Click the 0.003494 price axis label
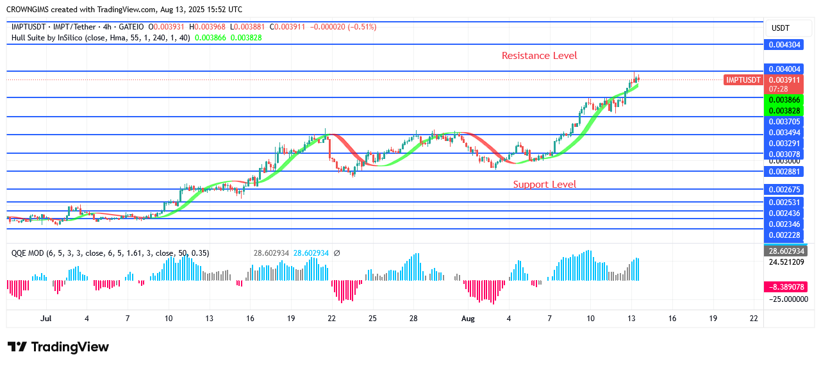This screenshot has height=366, width=821. point(785,132)
